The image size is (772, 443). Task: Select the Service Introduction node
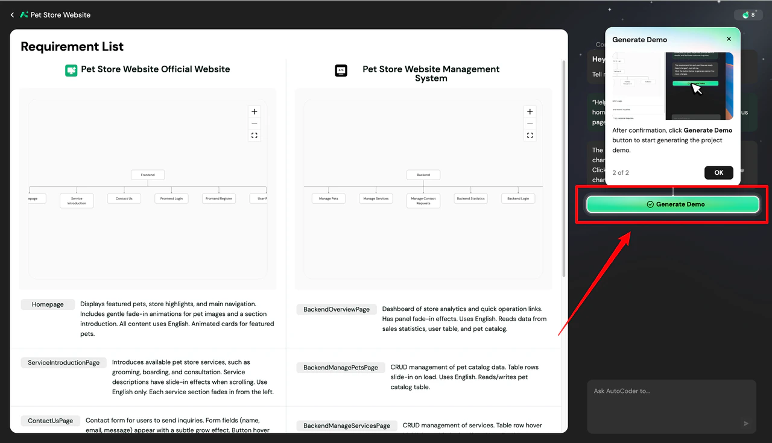pos(77,201)
